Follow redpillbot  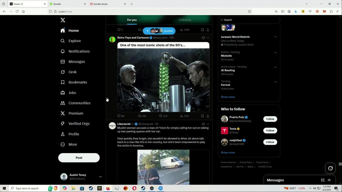[270, 142]
